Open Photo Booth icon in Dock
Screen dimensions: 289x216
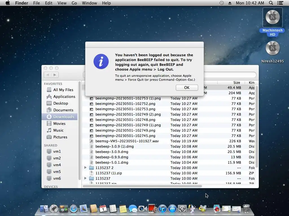[152, 209]
